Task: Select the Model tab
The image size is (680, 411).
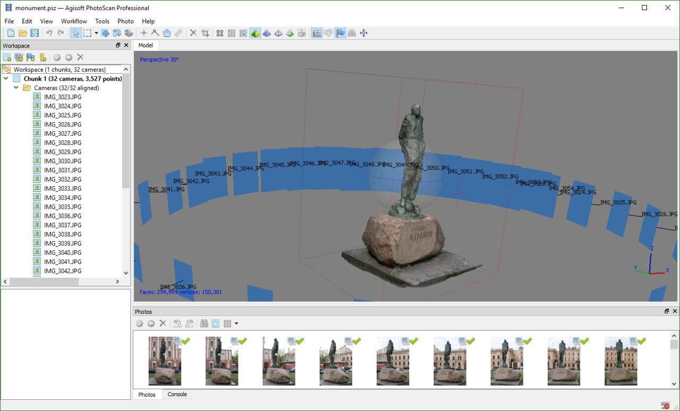Action: tap(146, 46)
